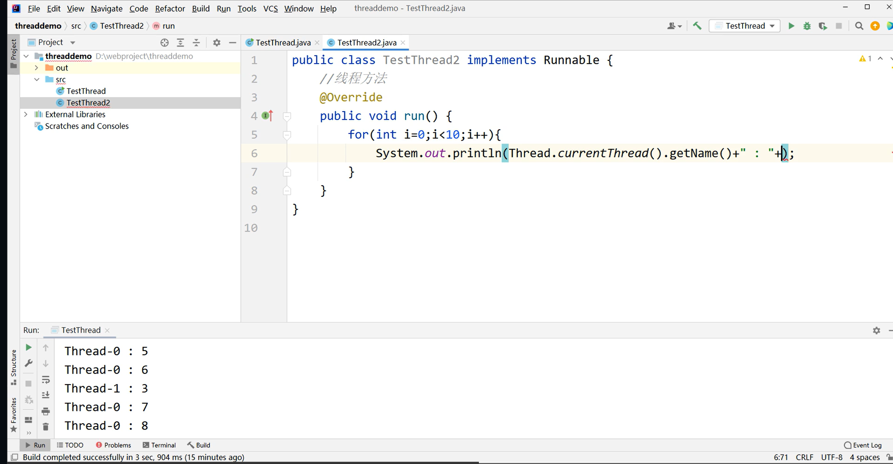The width and height of the screenshot is (893, 464).
Task: Open TestThread run configuration dropdown
Action: coord(744,26)
